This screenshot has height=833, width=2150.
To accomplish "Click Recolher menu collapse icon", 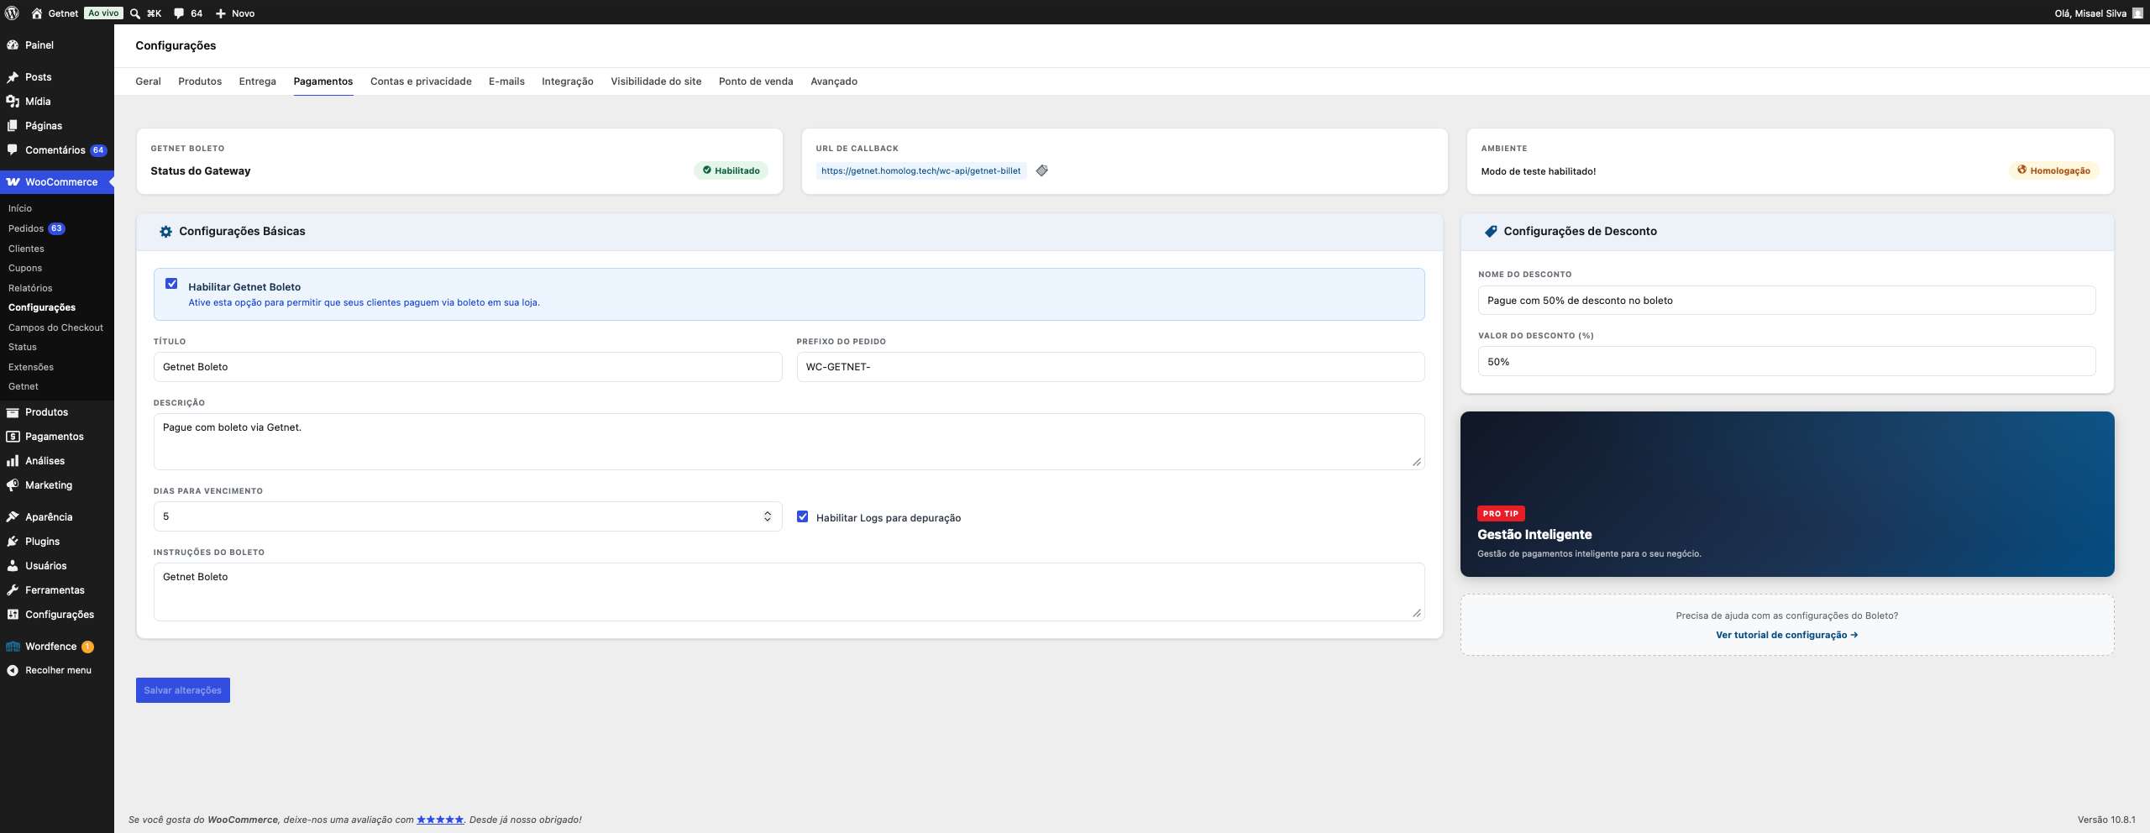I will (x=13, y=670).
